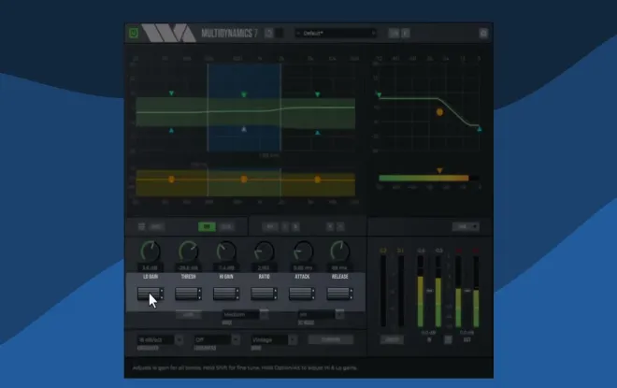
Task: Click the Attack knob
Action: pos(302,251)
